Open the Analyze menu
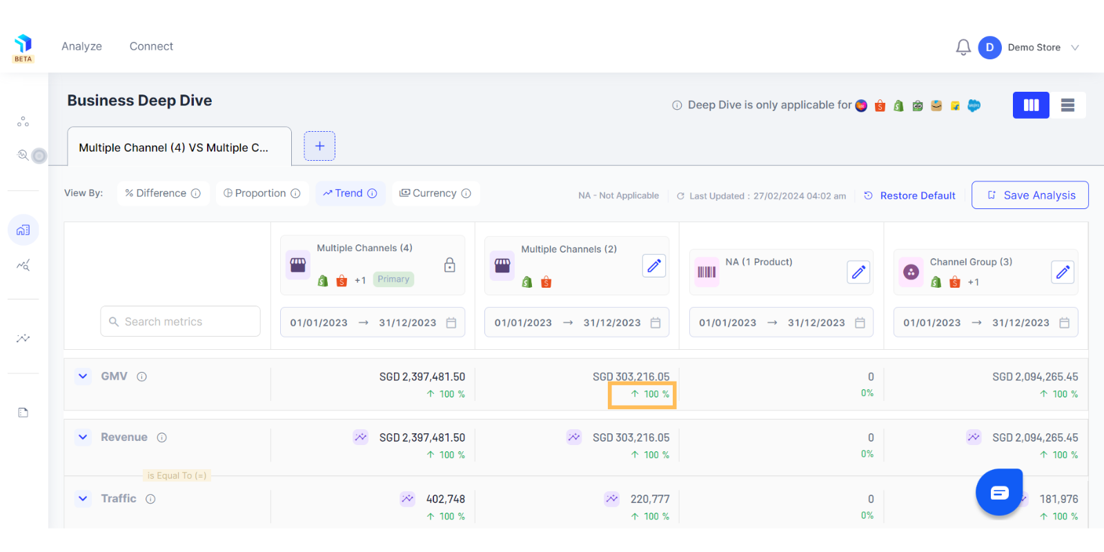The image size is (1104, 552). 81,46
